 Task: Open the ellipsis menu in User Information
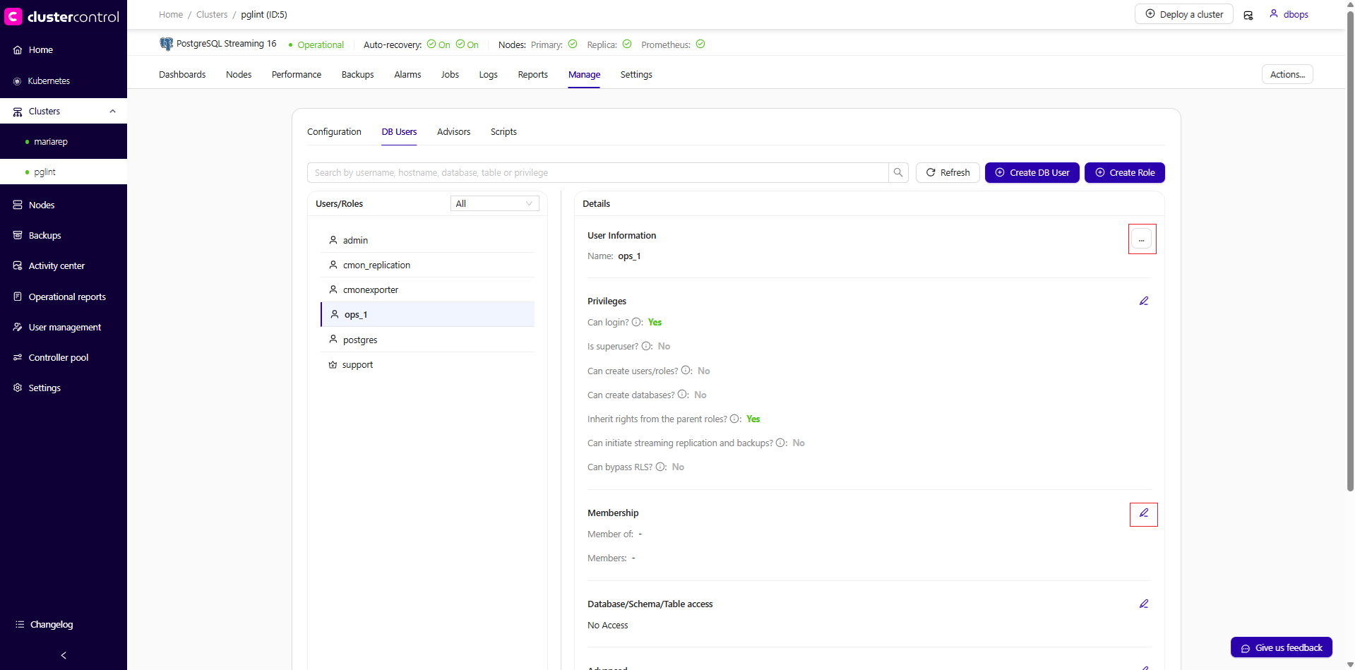tap(1142, 239)
